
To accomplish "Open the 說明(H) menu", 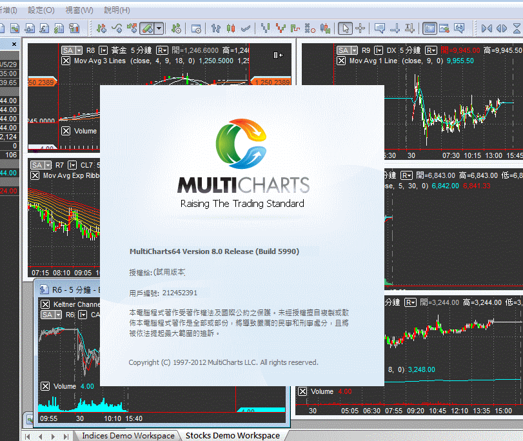I will (x=117, y=10).
